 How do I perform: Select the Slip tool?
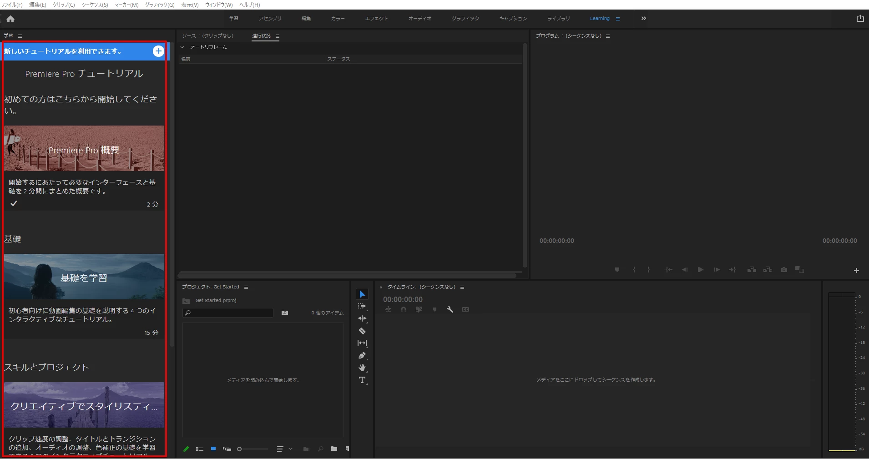coord(362,343)
